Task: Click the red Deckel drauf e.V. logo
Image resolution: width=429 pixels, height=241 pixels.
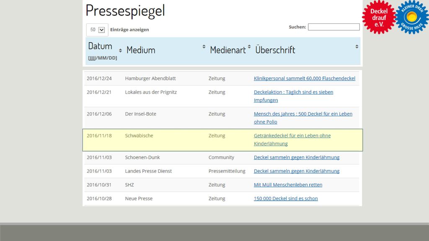Action: (x=379, y=17)
